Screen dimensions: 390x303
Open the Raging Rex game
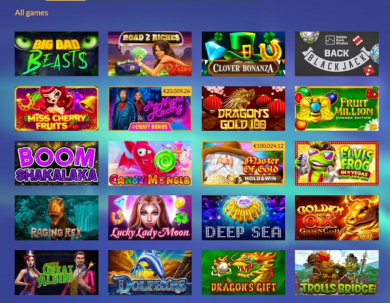(57, 218)
